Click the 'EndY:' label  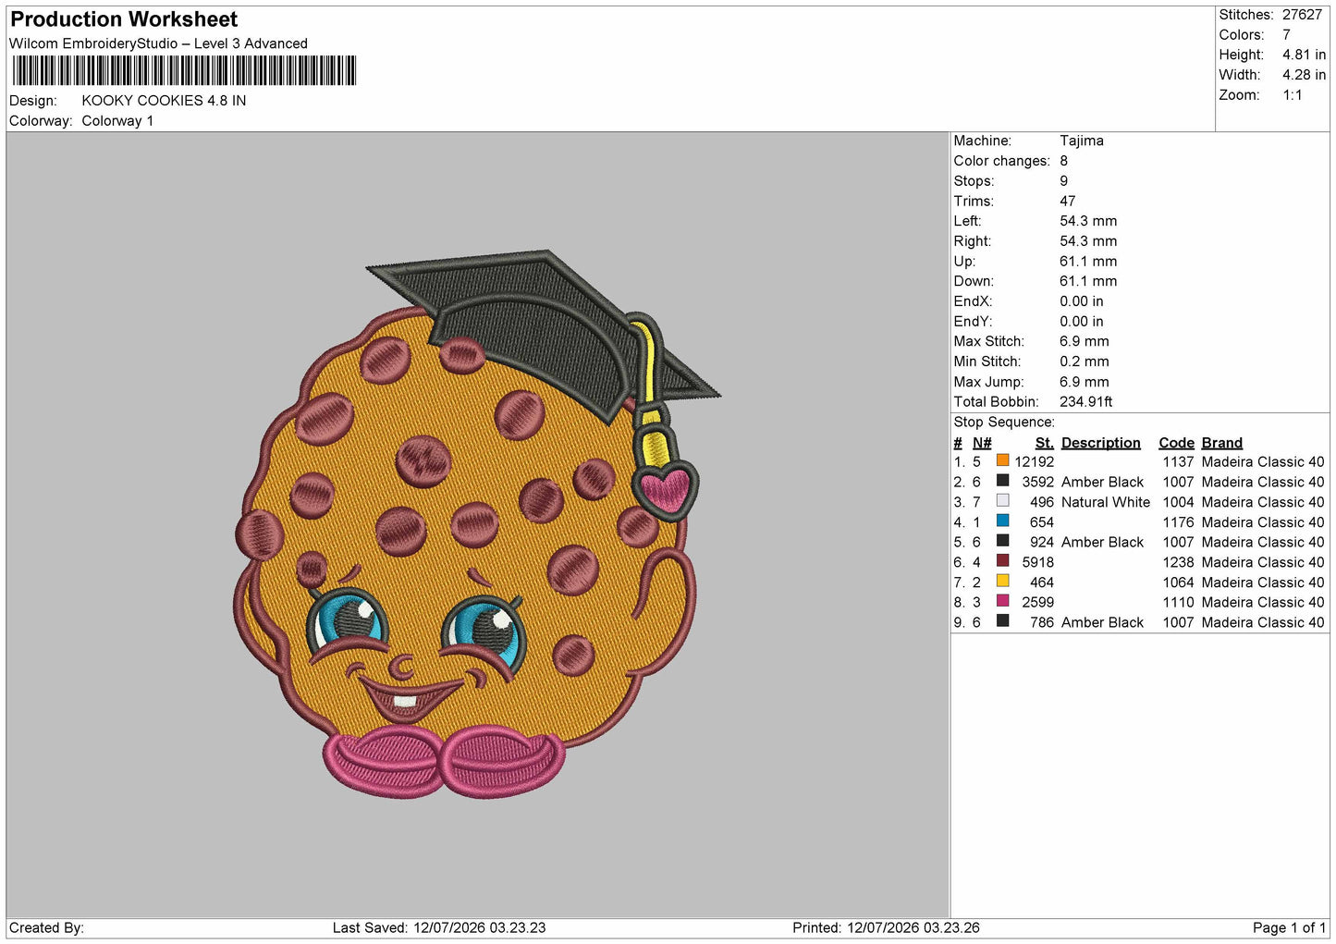(x=973, y=322)
